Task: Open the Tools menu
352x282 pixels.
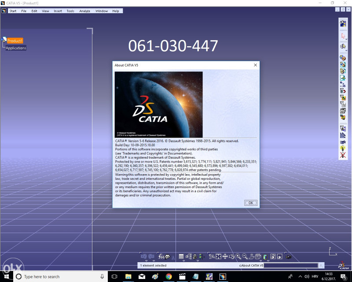Action: click(70, 11)
